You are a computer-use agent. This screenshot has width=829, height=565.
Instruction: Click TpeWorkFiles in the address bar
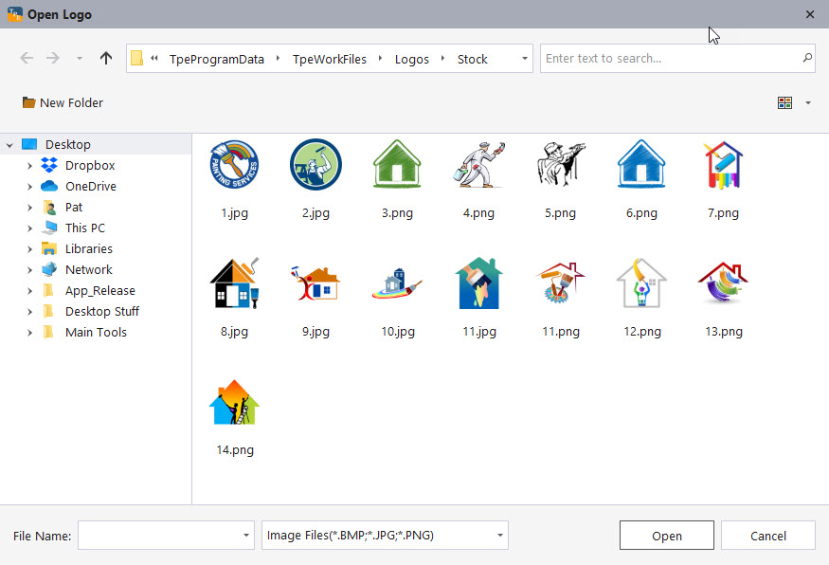(329, 58)
